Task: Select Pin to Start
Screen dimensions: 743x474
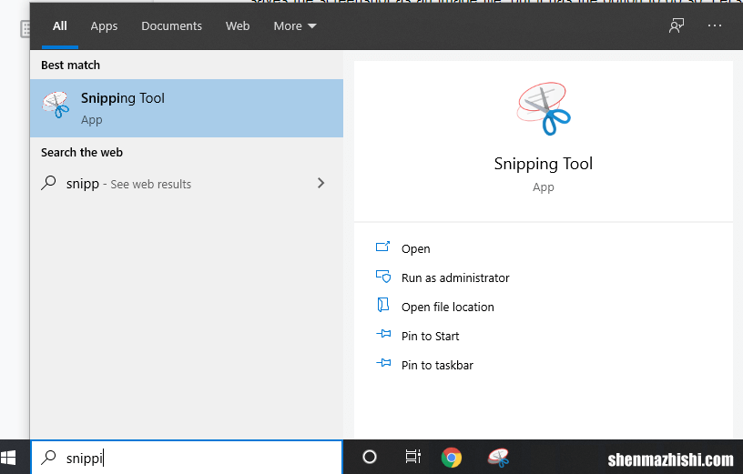Action: [431, 337]
